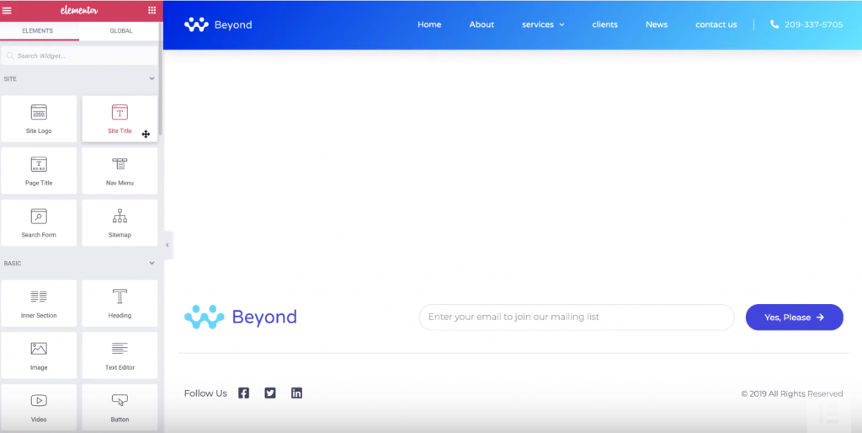This screenshot has width=862, height=433.
Task: Open the LinkedIn footer icon
Action: pyautogui.click(x=296, y=393)
